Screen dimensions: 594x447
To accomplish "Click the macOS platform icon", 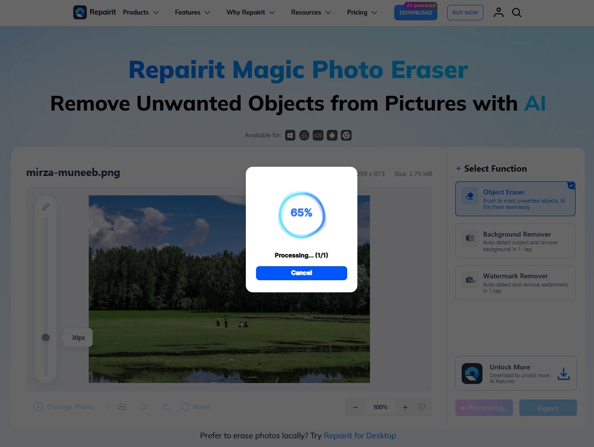I will pos(304,135).
